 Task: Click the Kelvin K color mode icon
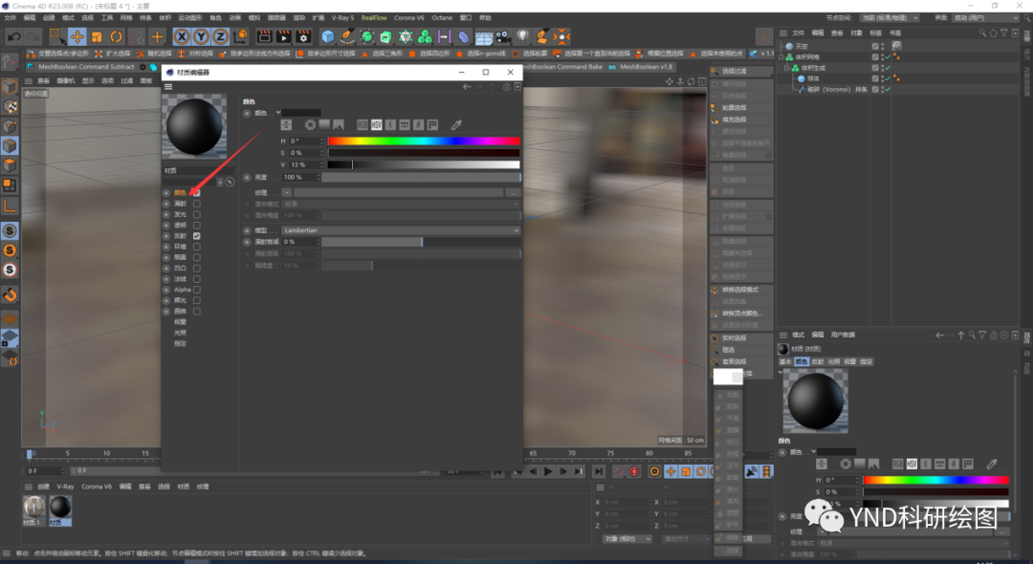(x=390, y=124)
